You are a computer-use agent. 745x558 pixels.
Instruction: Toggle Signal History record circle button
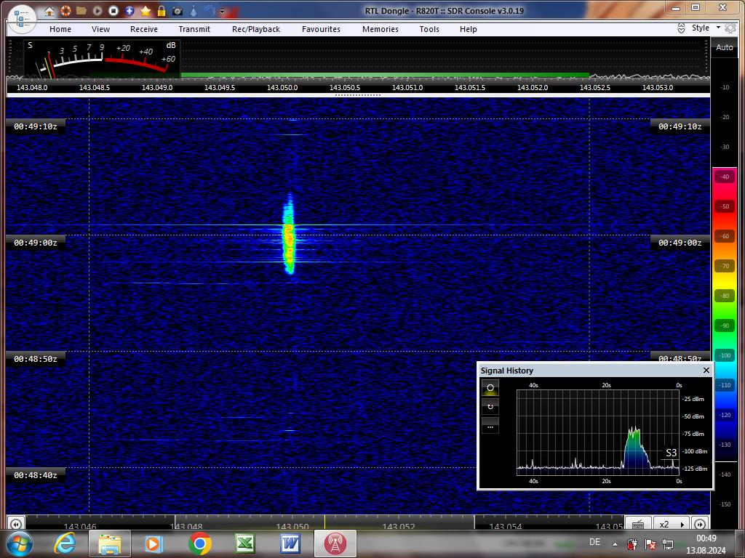(x=490, y=388)
